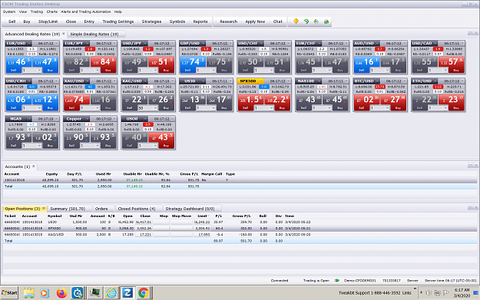This screenshot has width=480, height=300.
Task: Close the EUR/USD rate tile
Action: tap(57, 43)
